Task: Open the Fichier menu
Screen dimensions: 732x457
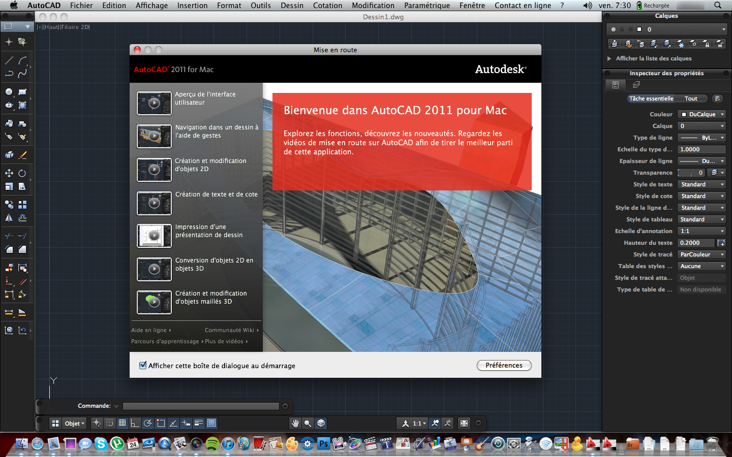Action: [81, 5]
